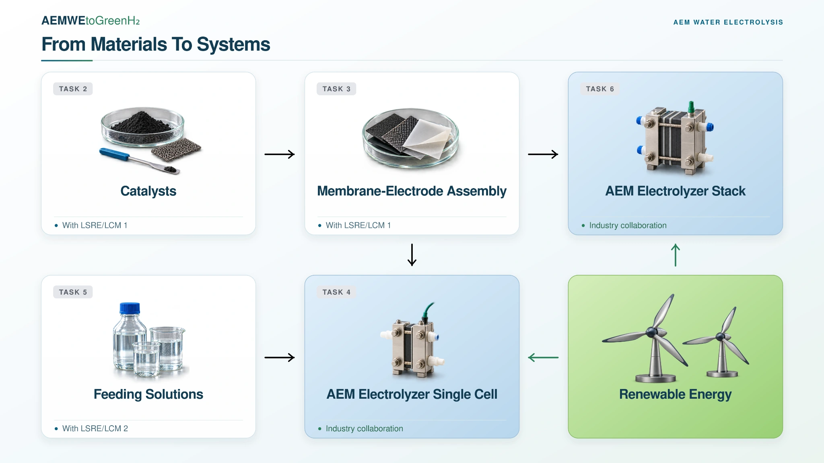Screen dimensions: 824x463
Task: Click the AEM WATER ELECTROLYSIS header label
Action: tap(728, 22)
